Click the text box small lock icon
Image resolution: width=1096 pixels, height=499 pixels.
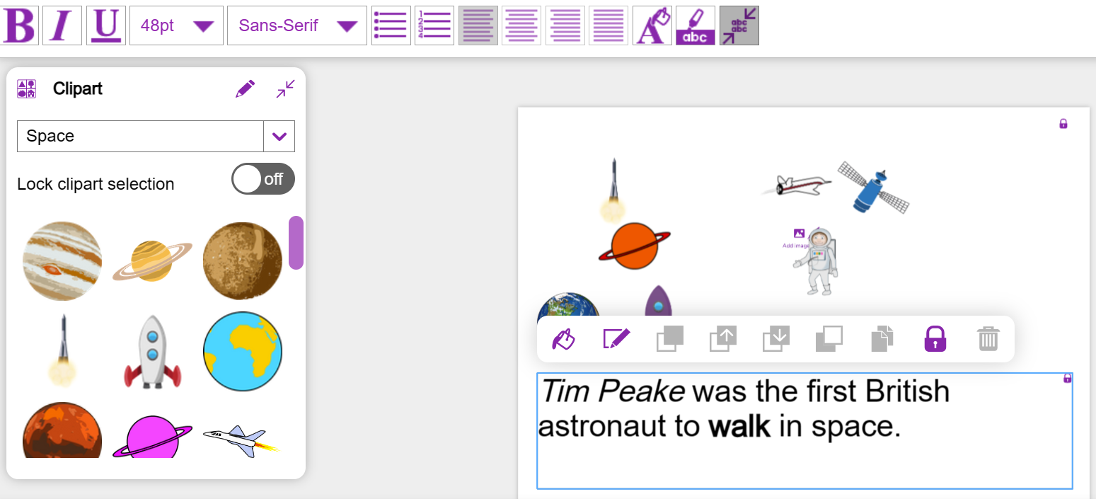point(1068,379)
